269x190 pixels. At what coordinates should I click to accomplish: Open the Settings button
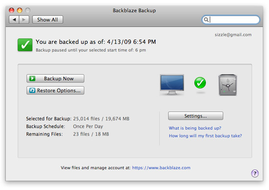[x=196, y=116]
